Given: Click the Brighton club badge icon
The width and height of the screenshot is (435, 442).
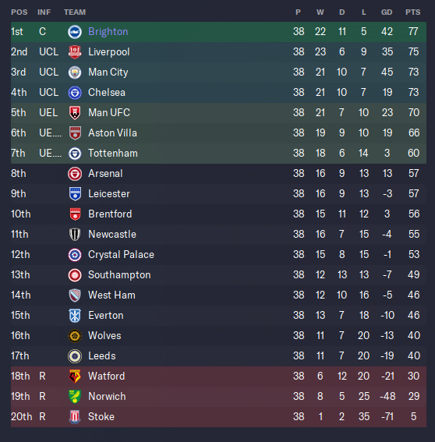Looking at the screenshot, I should pos(75,31).
